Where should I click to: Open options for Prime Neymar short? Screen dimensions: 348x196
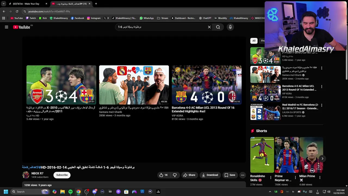coord(295,177)
